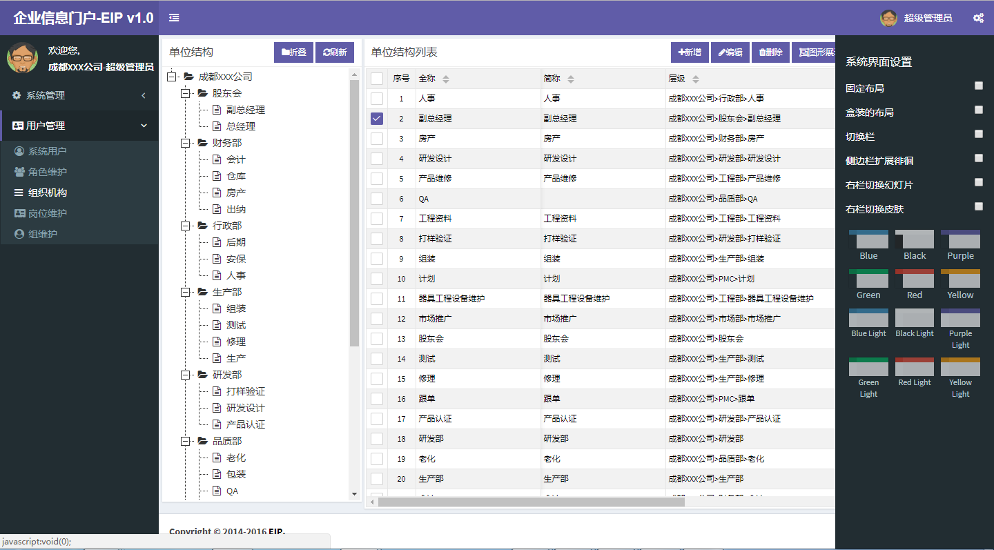The height and width of the screenshot is (550, 994).
Task: Click the 折叠 button
Action: click(x=294, y=52)
